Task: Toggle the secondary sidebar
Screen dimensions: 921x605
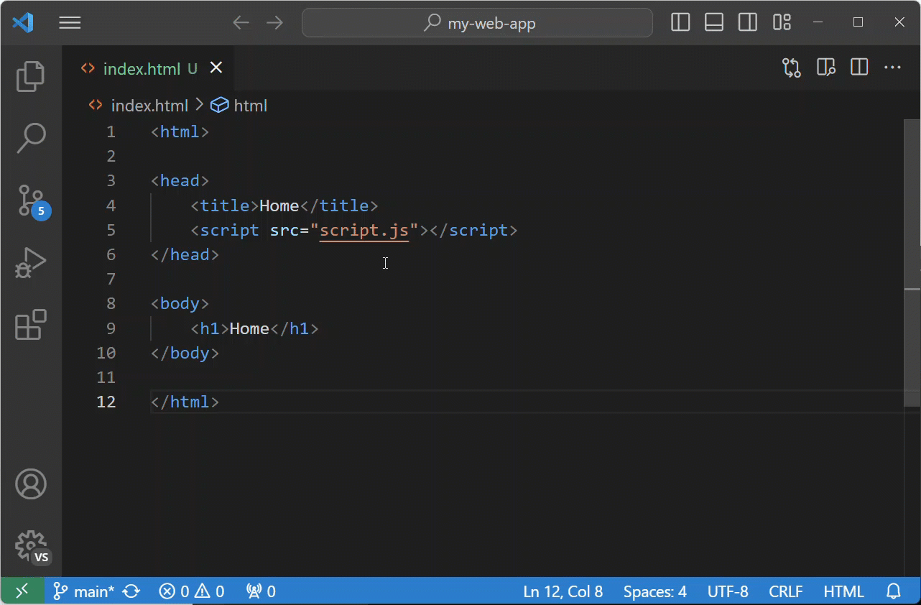Action: tap(747, 22)
